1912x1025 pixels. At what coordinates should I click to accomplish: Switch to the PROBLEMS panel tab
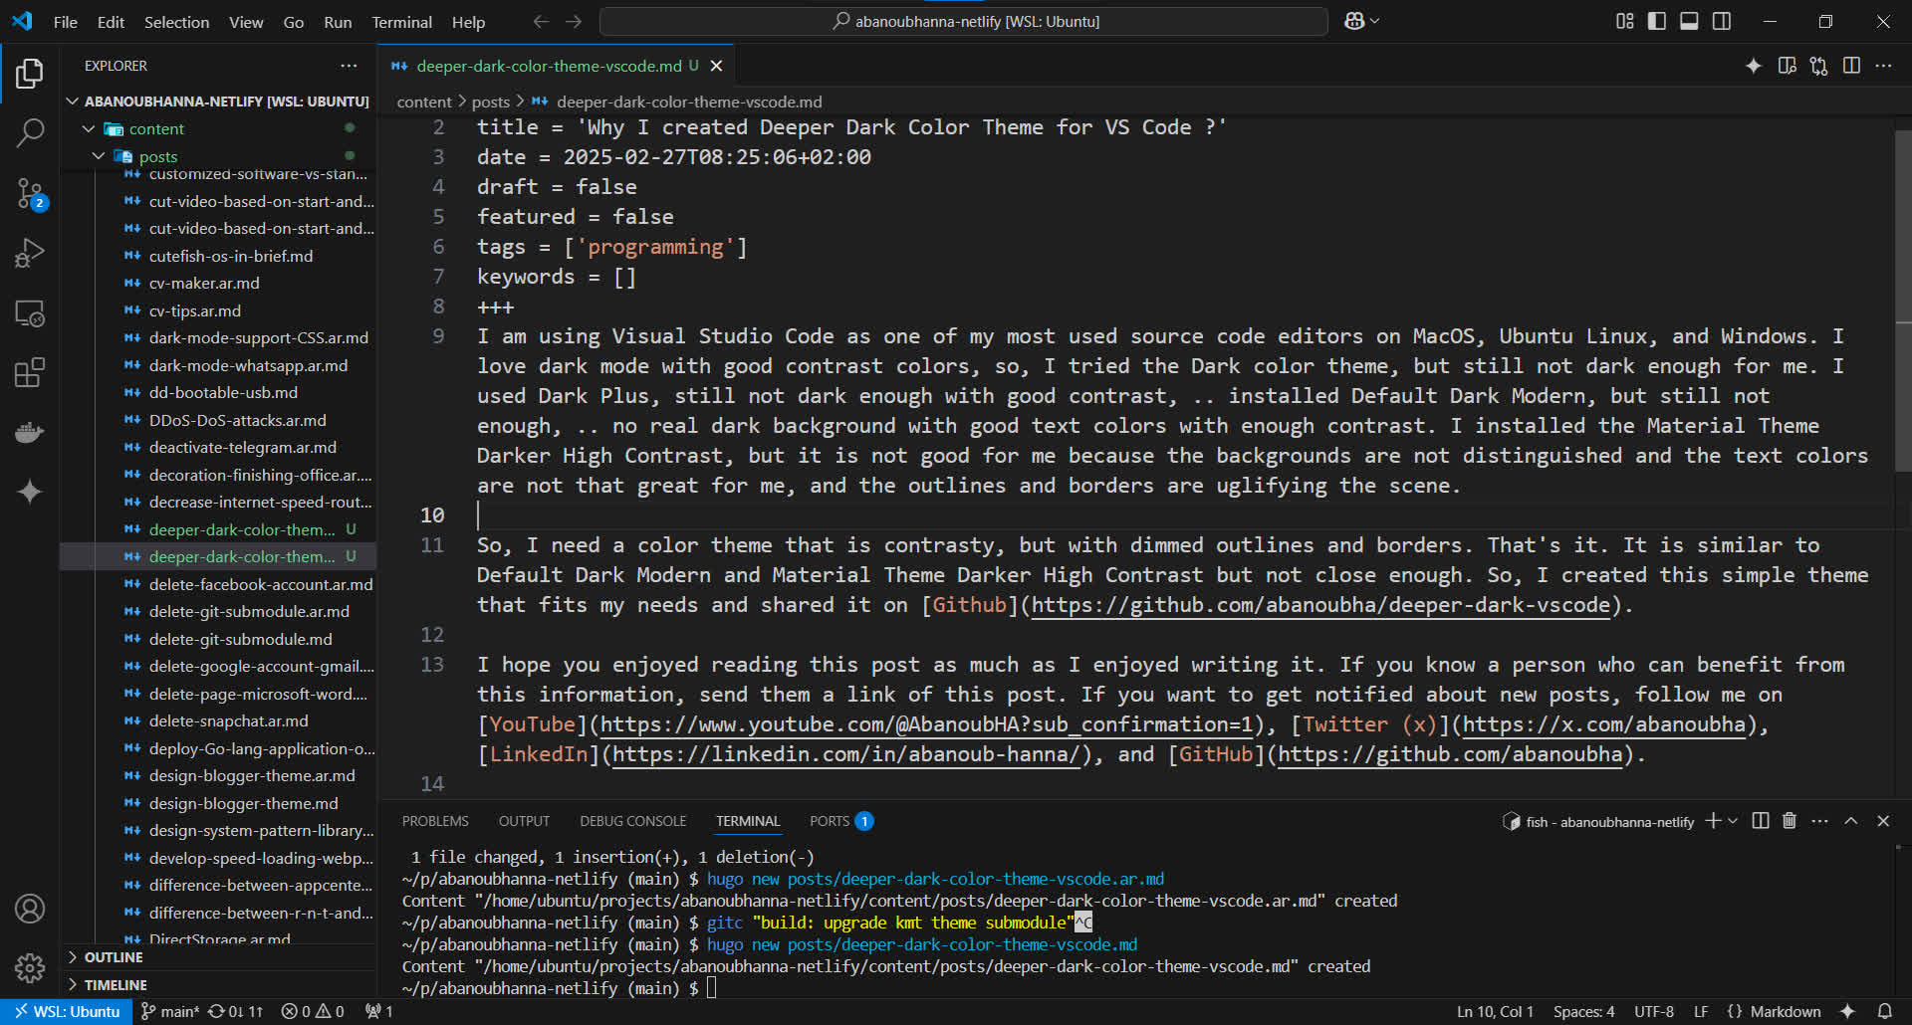pyautogui.click(x=435, y=821)
